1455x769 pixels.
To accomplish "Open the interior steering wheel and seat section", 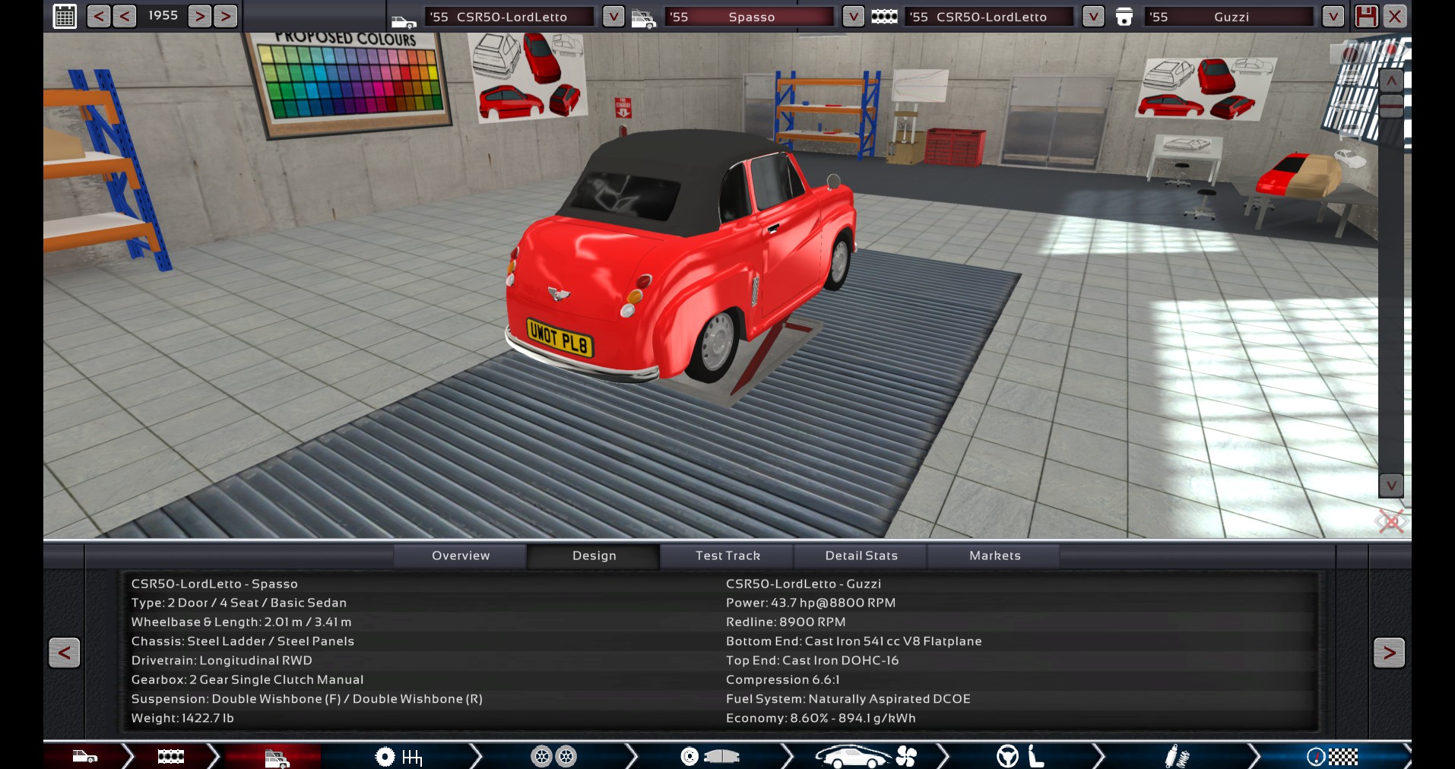I will click(1020, 756).
